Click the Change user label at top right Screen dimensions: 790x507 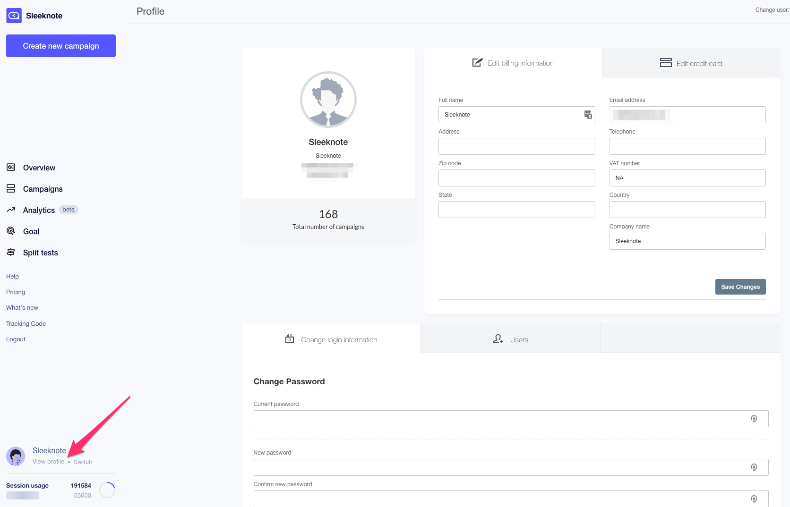772,10
